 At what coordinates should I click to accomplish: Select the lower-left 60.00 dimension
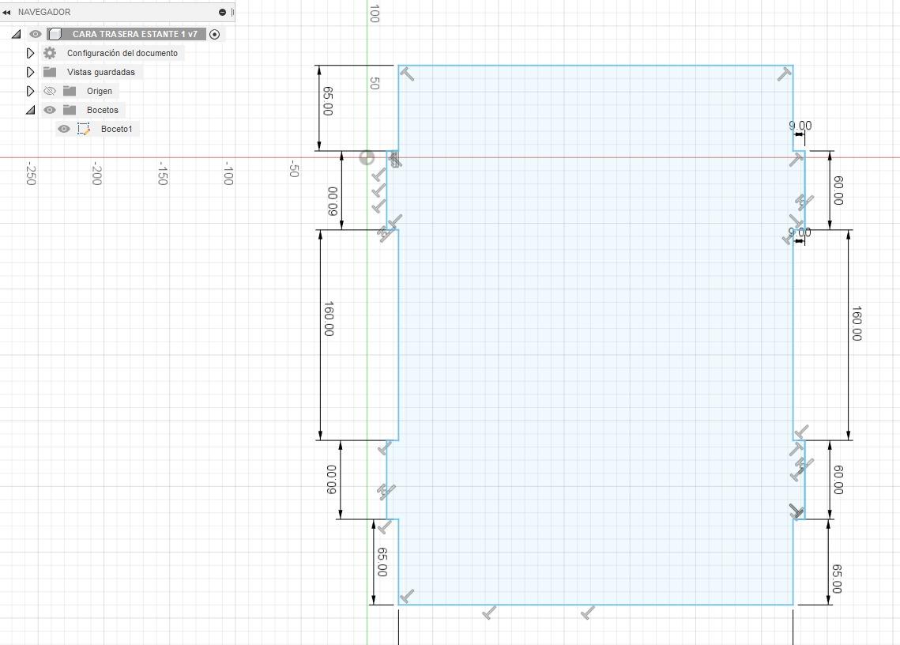[x=331, y=480]
